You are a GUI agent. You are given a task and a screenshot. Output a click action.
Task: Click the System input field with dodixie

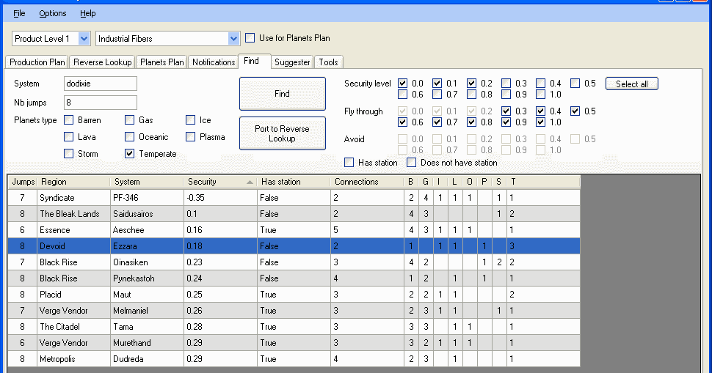click(x=101, y=84)
